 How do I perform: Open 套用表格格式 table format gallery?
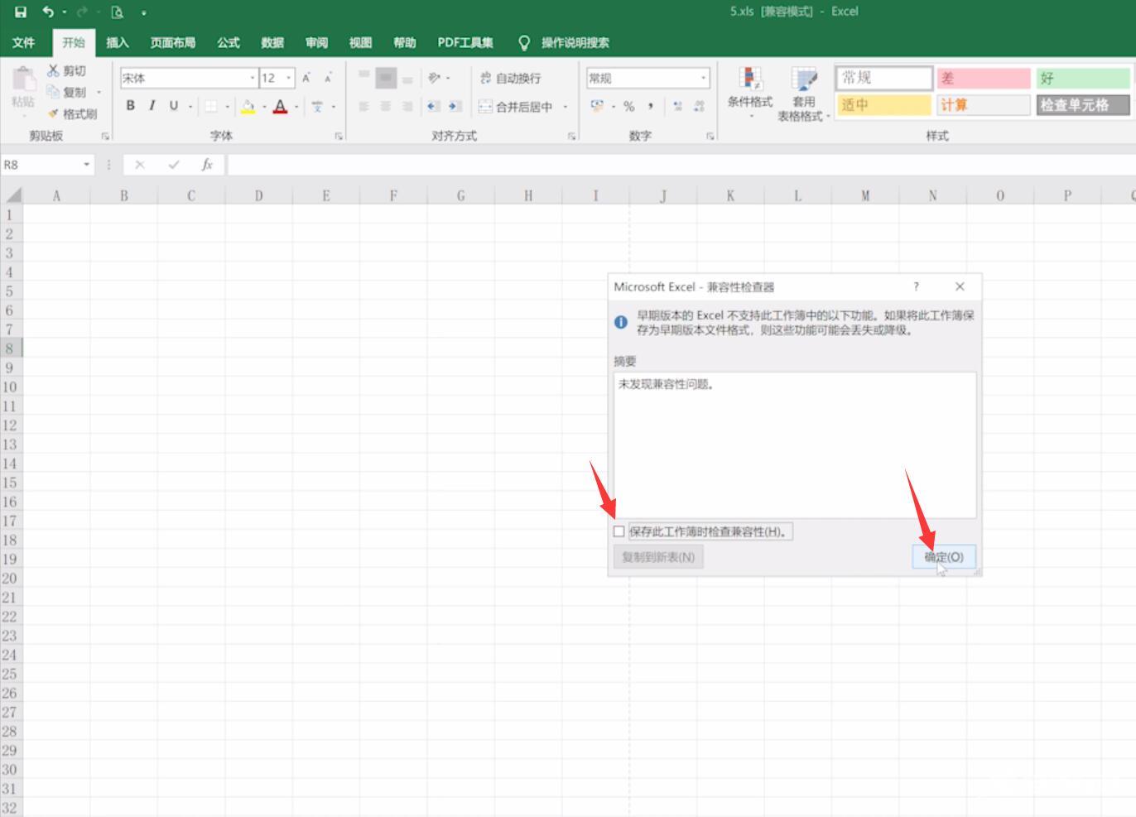[x=803, y=94]
